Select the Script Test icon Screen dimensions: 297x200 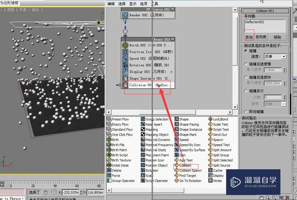click(x=210, y=130)
